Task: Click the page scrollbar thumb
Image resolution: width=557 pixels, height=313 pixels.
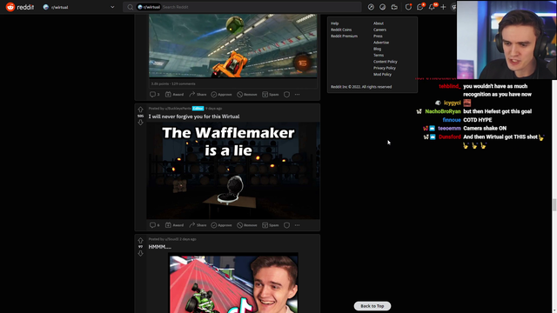Action: click(554, 205)
